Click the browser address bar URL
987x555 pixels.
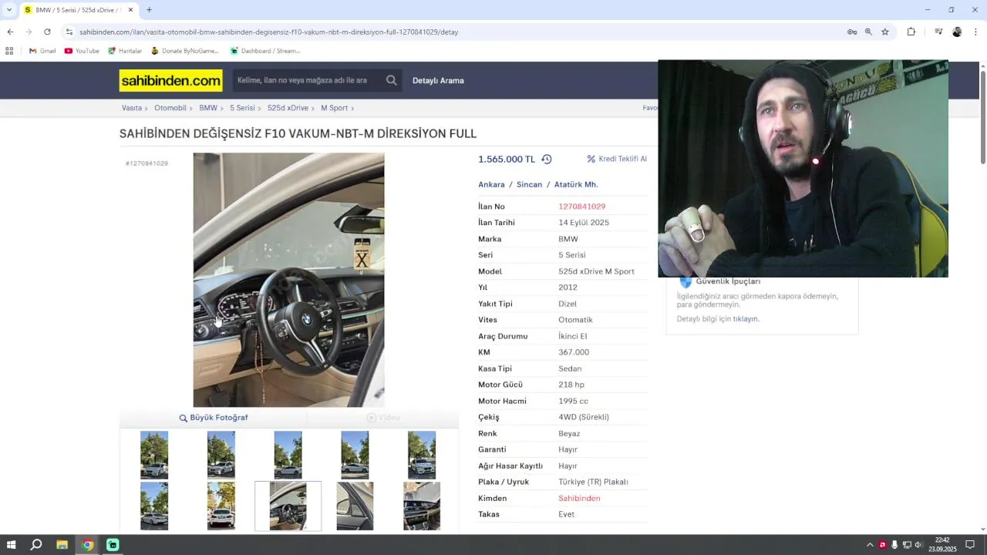click(269, 32)
